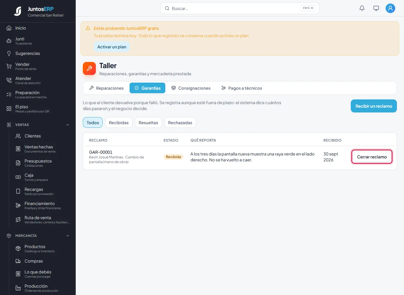Open the user profile avatar

point(390,8)
